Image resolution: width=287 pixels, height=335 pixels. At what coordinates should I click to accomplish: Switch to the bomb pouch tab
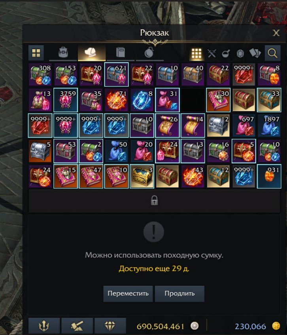tap(149, 53)
